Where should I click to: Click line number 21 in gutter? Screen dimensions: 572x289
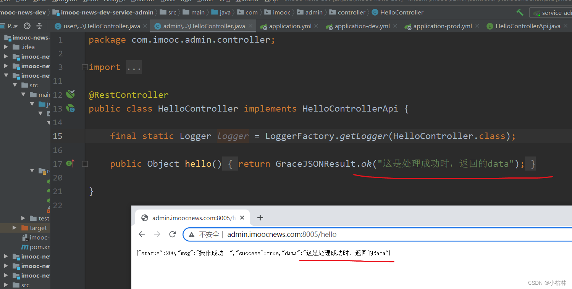point(58,192)
